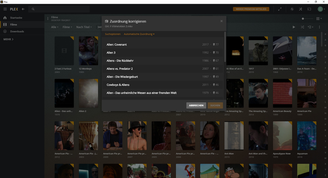This screenshot has width=328, height=178.
Task: Open the Ant-Man poster
Action: (x=234, y=136)
